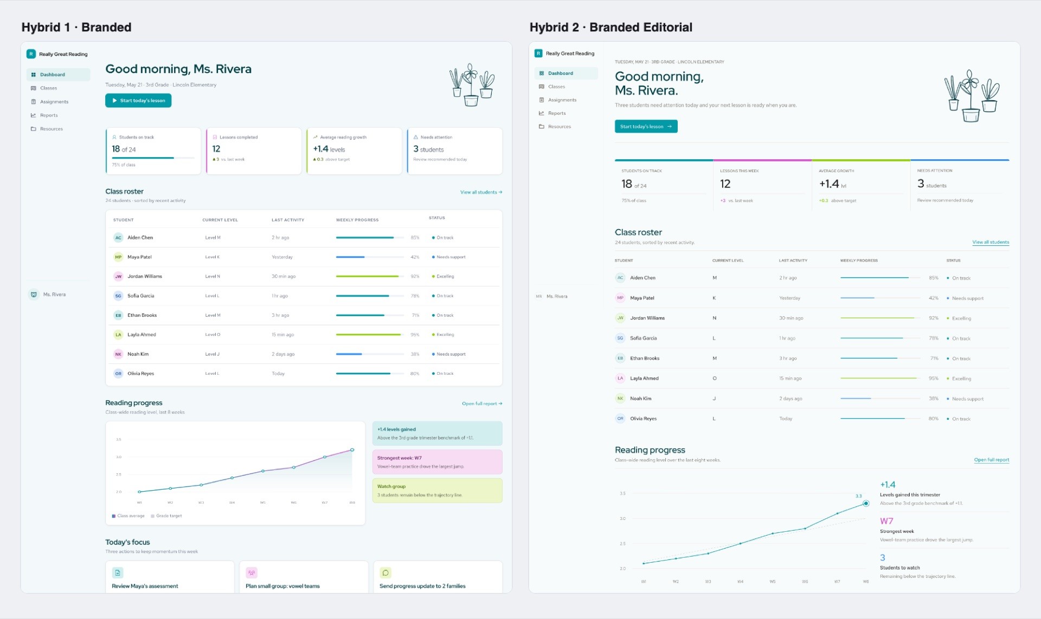Click Really Great Reading logo in Hybrid 1

[x=31, y=54]
